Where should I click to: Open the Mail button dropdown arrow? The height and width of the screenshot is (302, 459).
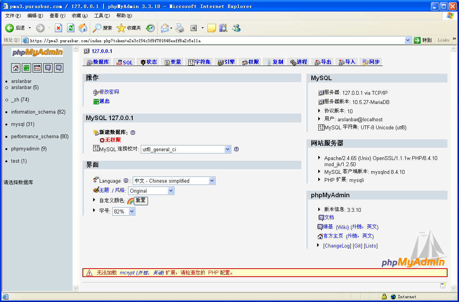171,28
